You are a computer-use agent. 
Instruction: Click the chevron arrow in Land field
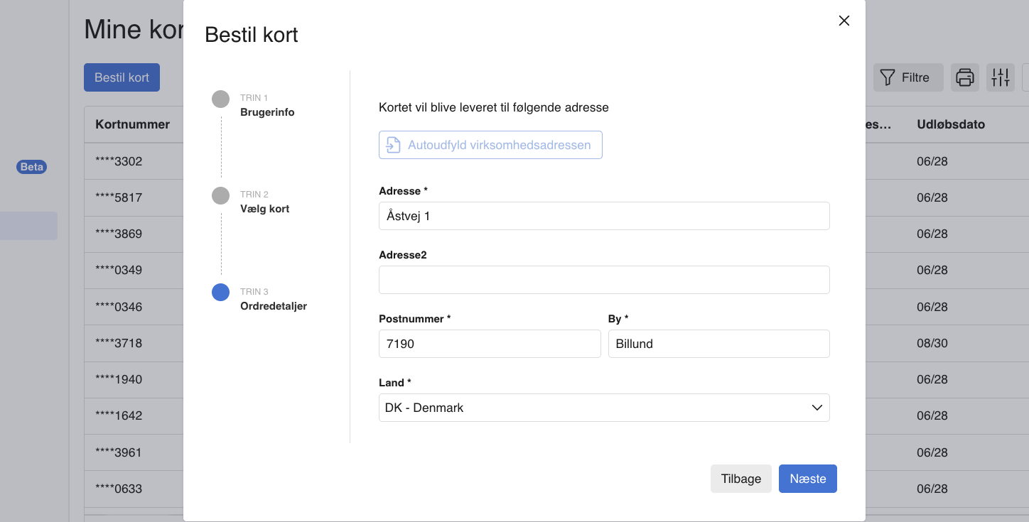tap(817, 408)
